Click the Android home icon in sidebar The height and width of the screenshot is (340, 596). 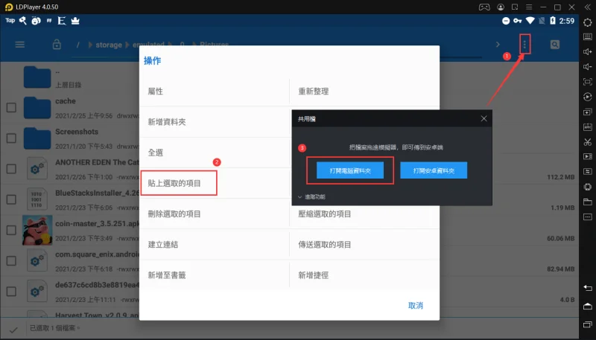[588, 307]
